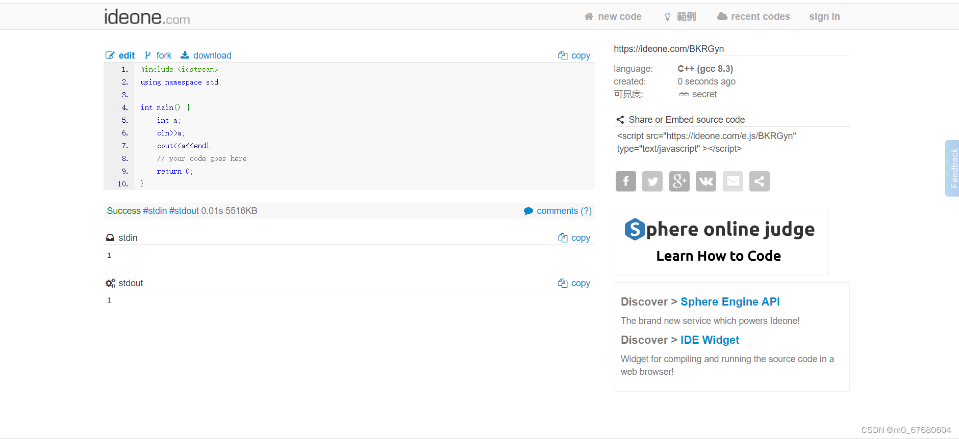The image size is (959, 439).
Task: Open the ideone.com home logo
Action: pos(147,17)
